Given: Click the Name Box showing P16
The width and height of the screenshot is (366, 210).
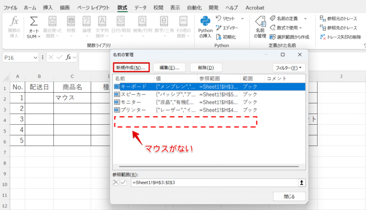Looking at the screenshot, I should tap(18, 58).
